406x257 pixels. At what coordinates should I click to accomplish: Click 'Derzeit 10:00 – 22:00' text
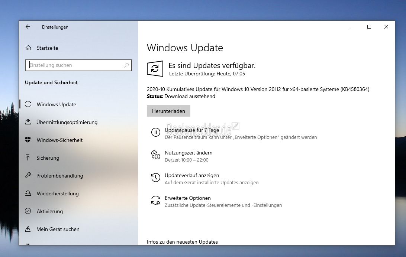coord(186,160)
